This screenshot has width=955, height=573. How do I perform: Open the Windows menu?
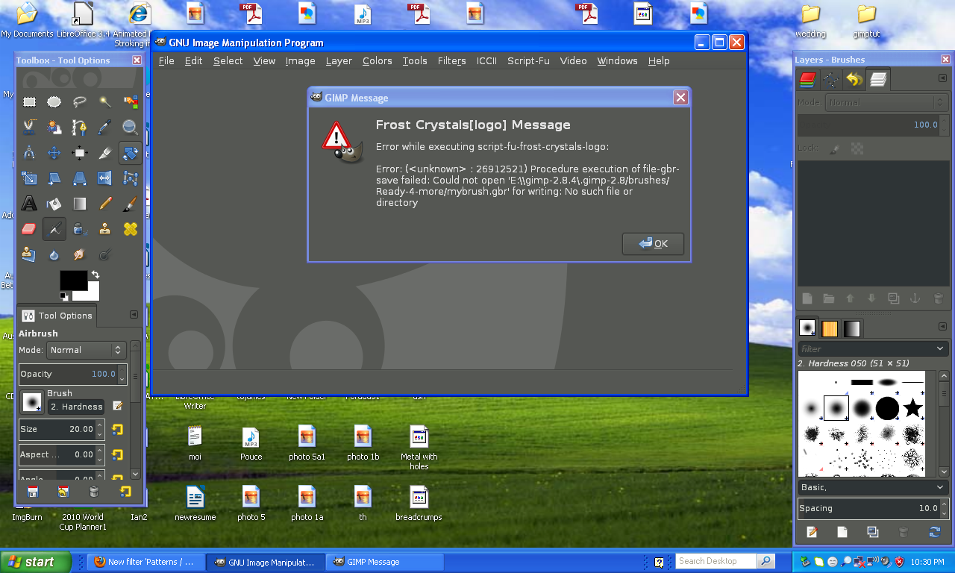click(617, 61)
